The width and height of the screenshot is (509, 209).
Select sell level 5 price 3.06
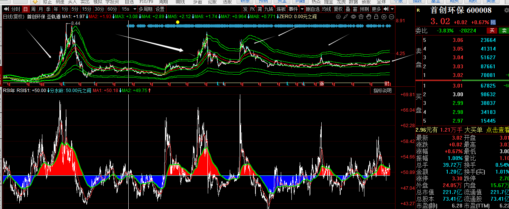coord(458,40)
